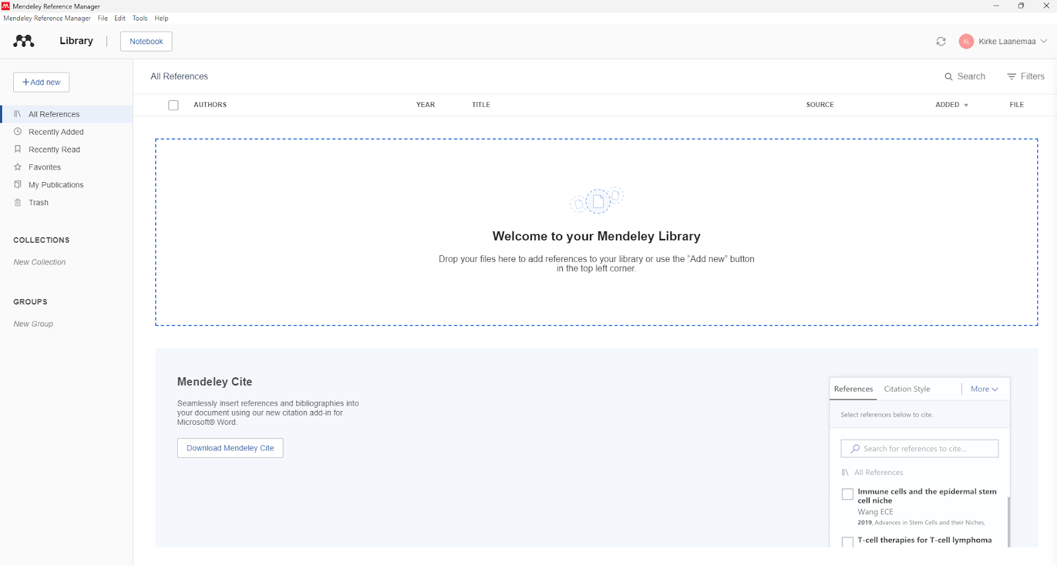Switch to the Citation Style tab
The height and width of the screenshot is (566, 1057).
click(x=907, y=389)
